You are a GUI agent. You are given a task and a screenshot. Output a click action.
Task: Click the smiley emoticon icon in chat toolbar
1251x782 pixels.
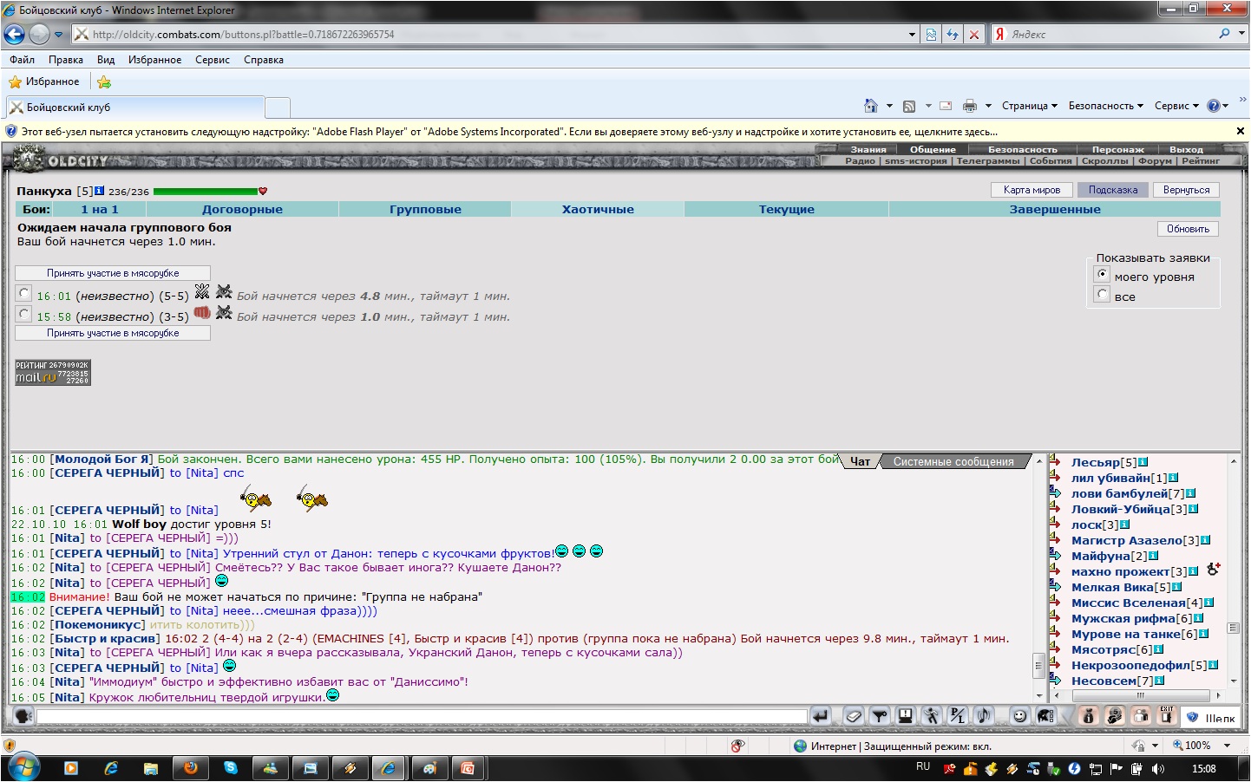pos(1019,715)
